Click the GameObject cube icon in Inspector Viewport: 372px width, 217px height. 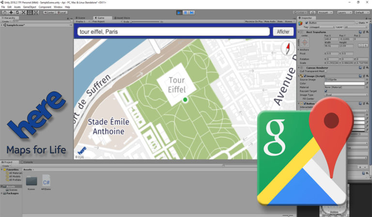pos(301,23)
